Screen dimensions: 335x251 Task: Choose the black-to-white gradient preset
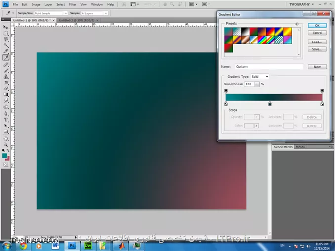[x=245, y=32]
